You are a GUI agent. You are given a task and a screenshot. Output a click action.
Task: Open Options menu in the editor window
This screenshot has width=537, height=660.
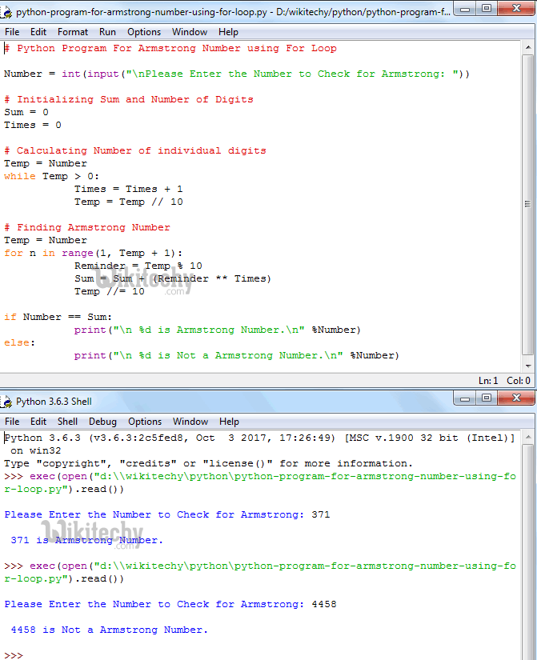click(x=144, y=32)
